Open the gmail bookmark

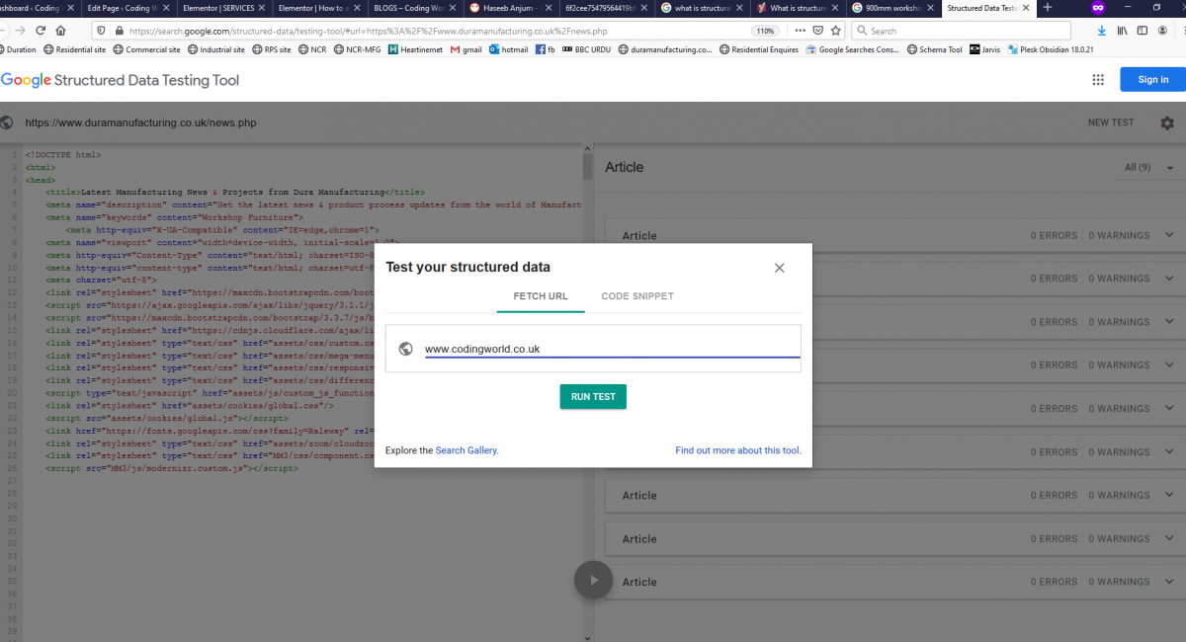coord(466,49)
